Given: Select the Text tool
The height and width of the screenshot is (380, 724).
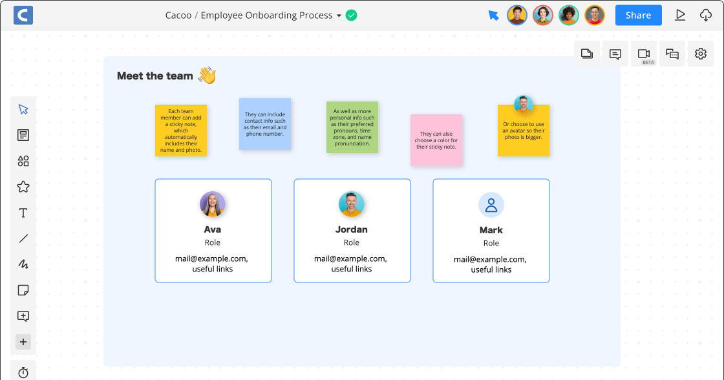Looking at the screenshot, I should coord(23,213).
